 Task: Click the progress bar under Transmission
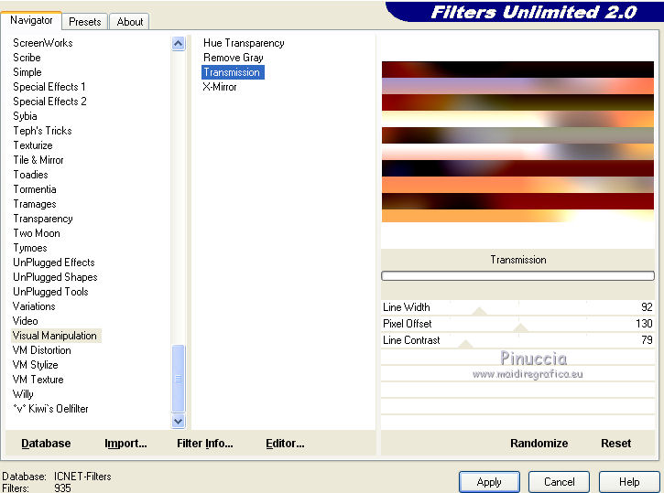tap(517, 275)
